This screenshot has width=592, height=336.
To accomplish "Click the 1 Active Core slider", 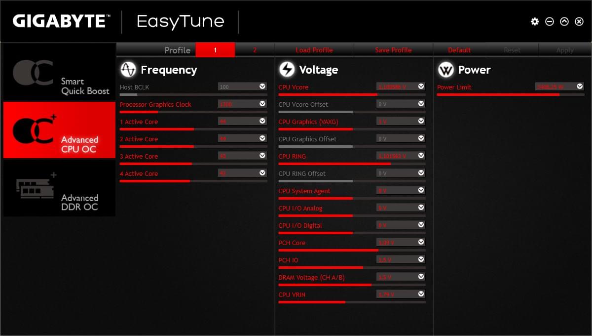I will coord(193,129).
